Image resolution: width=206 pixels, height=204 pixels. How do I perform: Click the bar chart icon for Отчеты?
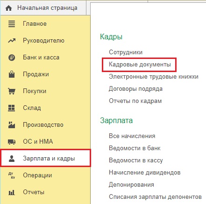(x=12, y=192)
